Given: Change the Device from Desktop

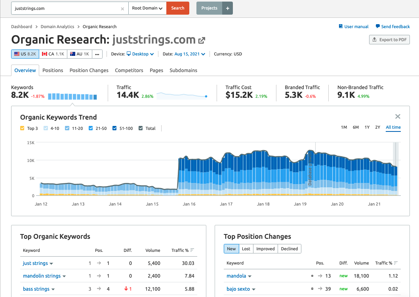Looking at the screenshot, I should point(140,54).
